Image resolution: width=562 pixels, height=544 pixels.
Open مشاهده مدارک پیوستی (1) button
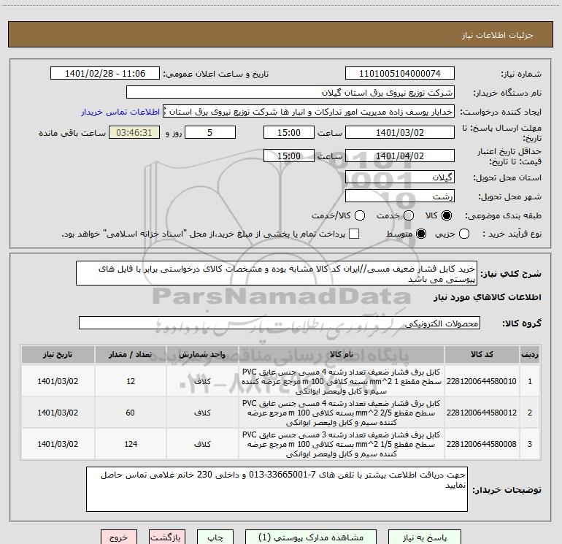coord(311,537)
